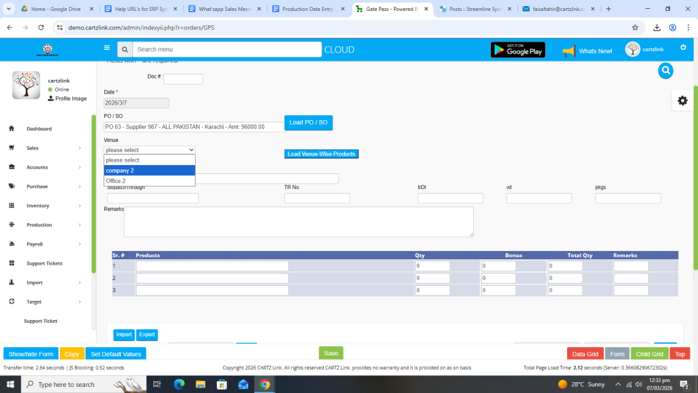Click the hamburger menu toggle icon
Screen dimensions: 698x393
pos(106,48)
